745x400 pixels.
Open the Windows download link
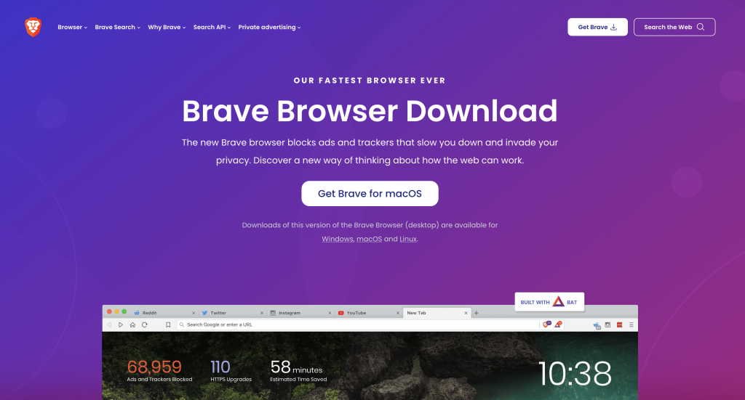(338, 239)
